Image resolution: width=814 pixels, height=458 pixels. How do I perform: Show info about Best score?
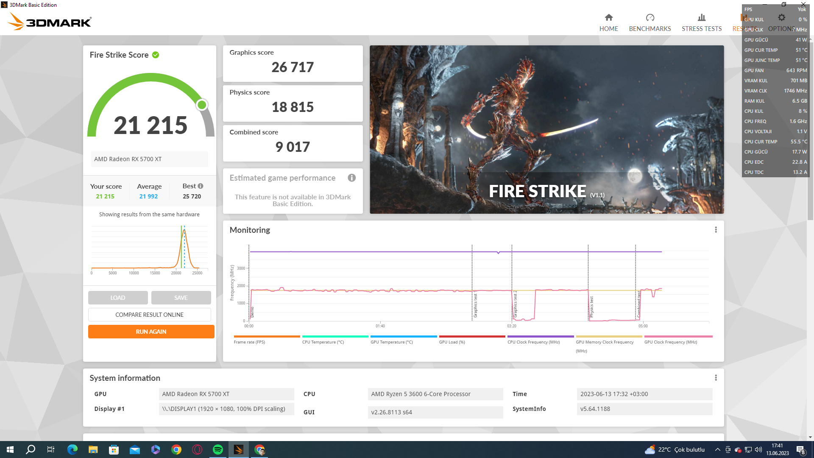[201, 186]
